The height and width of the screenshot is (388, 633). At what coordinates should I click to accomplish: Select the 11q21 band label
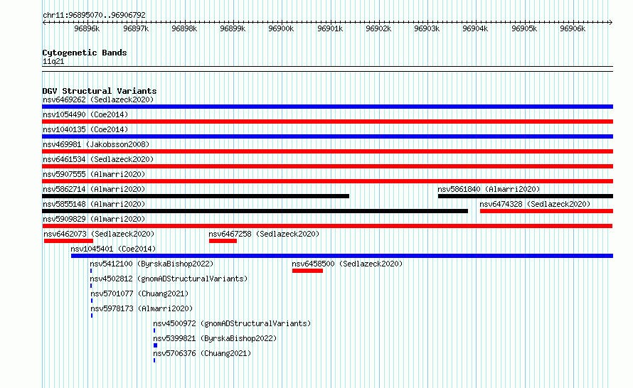coord(53,61)
